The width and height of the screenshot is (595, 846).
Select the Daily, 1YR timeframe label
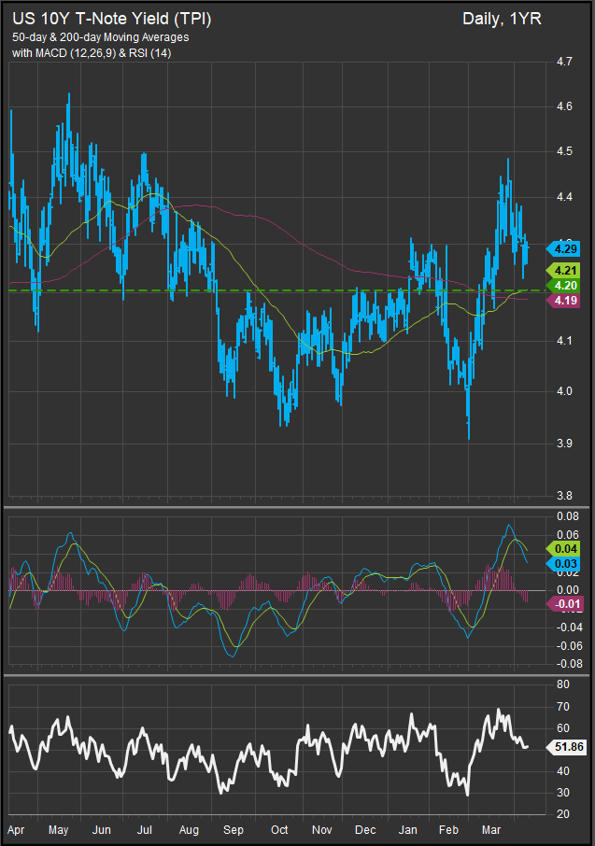pyautogui.click(x=502, y=19)
